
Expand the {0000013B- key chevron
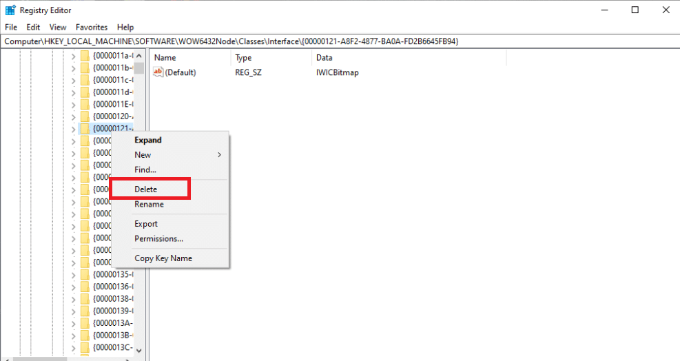[73, 336]
